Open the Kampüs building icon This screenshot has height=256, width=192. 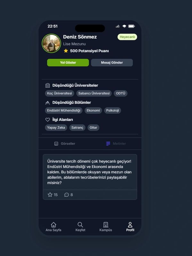coord(106,225)
